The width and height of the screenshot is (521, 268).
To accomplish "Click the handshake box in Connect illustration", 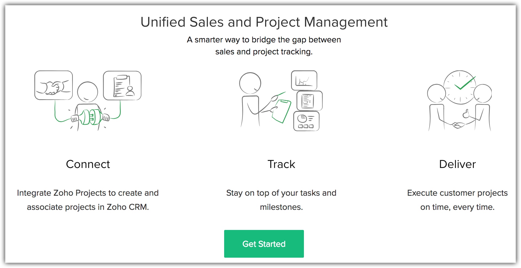I will click(x=53, y=85).
